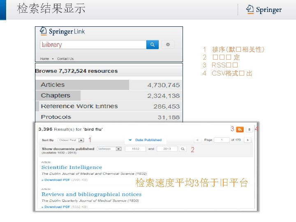Click the start year 1832 field

coord(136,149)
